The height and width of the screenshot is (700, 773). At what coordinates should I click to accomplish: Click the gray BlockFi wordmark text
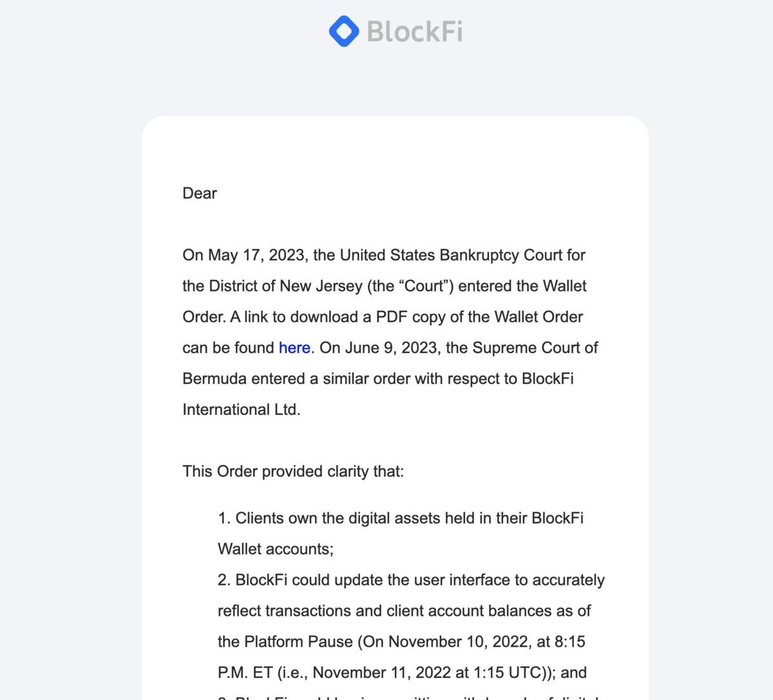[x=414, y=32]
